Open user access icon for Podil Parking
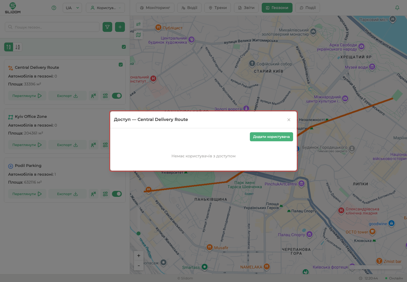The height and width of the screenshot is (282, 407). [94, 194]
